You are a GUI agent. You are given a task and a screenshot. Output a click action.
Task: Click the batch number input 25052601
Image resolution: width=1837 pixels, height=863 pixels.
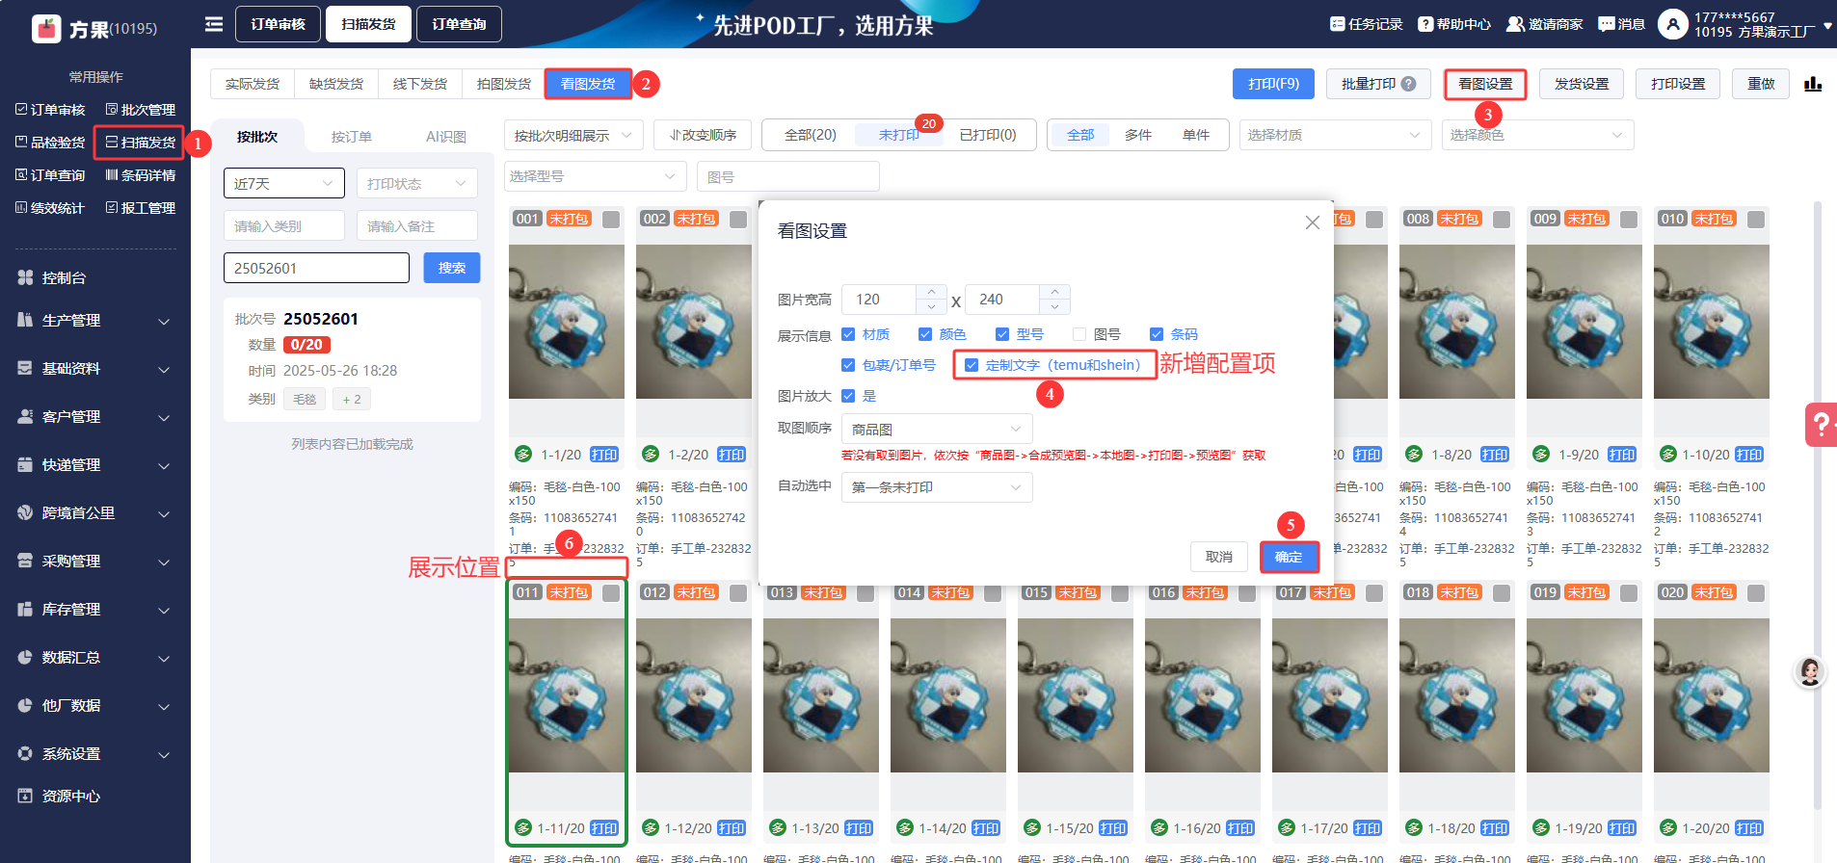pos(316,268)
